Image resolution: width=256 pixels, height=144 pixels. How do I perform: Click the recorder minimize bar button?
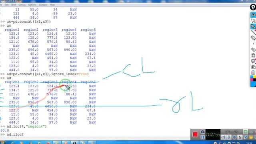click(x=251, y=132)
